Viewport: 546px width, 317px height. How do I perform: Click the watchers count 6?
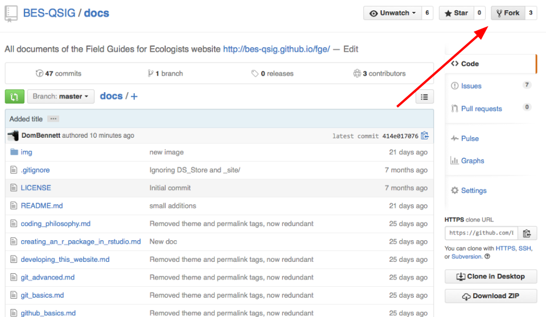(x=427, y=13)
